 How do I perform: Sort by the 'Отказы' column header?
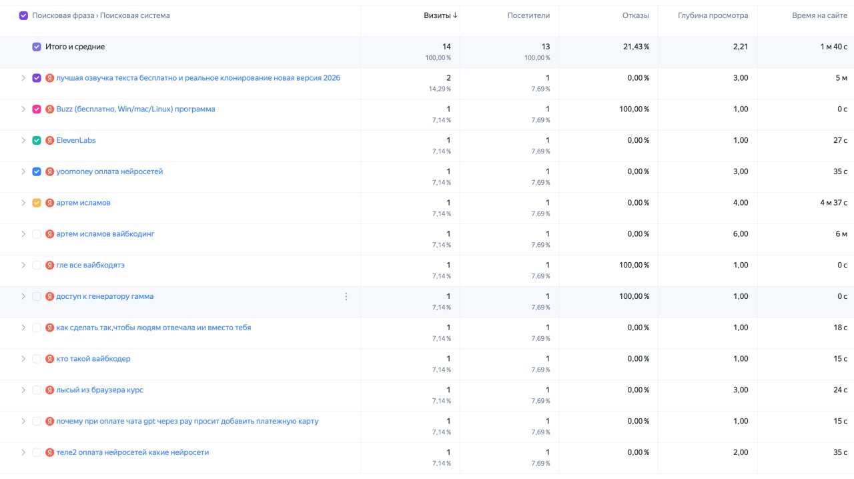(636, 15)
